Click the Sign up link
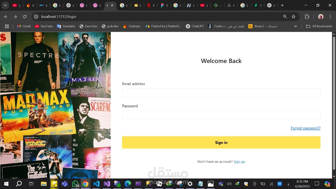The height and width of the screenshot is (189, 336). pyautogui.click(x=239, y=162)
